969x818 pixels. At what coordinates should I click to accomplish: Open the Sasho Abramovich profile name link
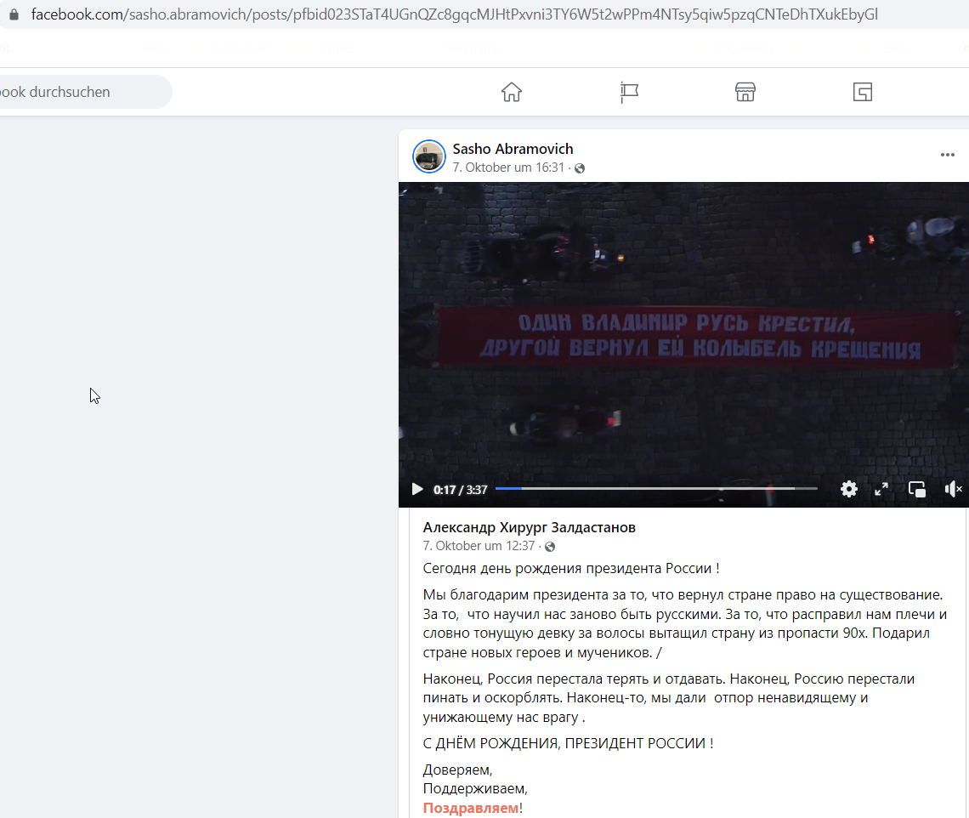click(513, 149)
